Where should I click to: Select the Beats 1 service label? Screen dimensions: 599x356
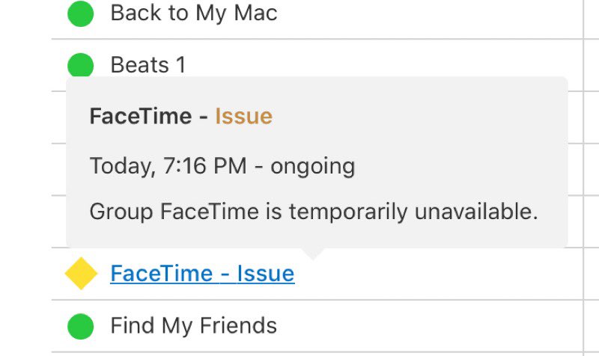[x=148, y=65]
